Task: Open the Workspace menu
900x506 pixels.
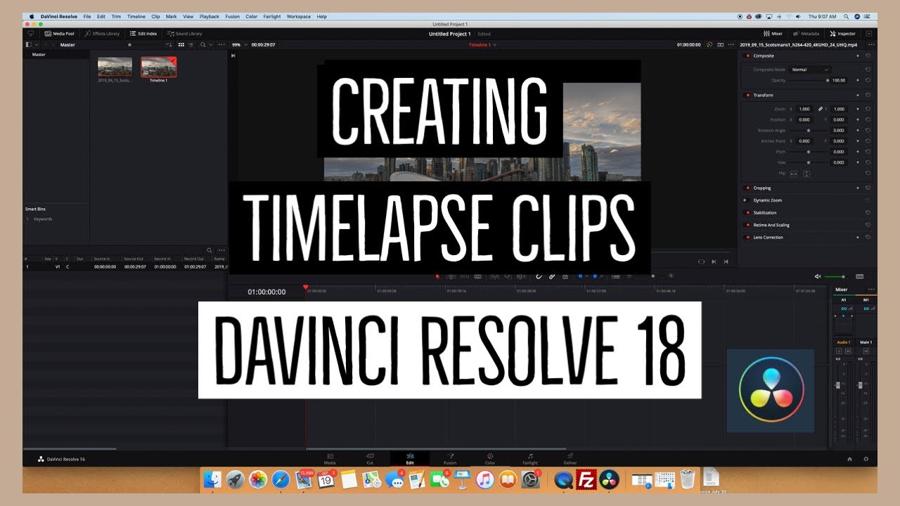Action: click(x=298, y=16)
